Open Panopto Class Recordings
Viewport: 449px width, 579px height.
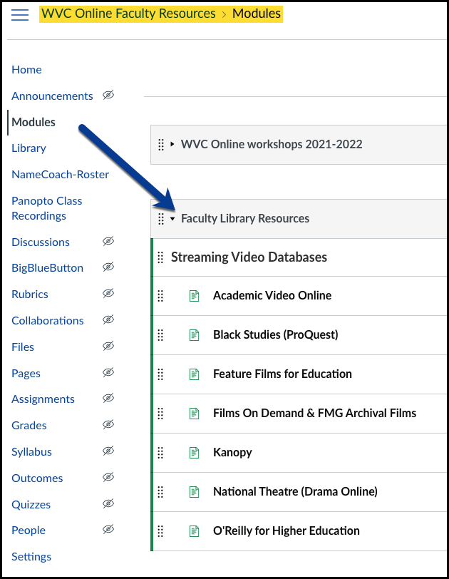pyautogui.click(x=47, y=208)
